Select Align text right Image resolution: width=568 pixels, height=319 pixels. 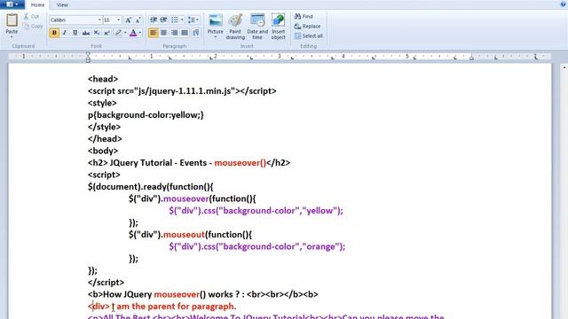click(174, 33)
